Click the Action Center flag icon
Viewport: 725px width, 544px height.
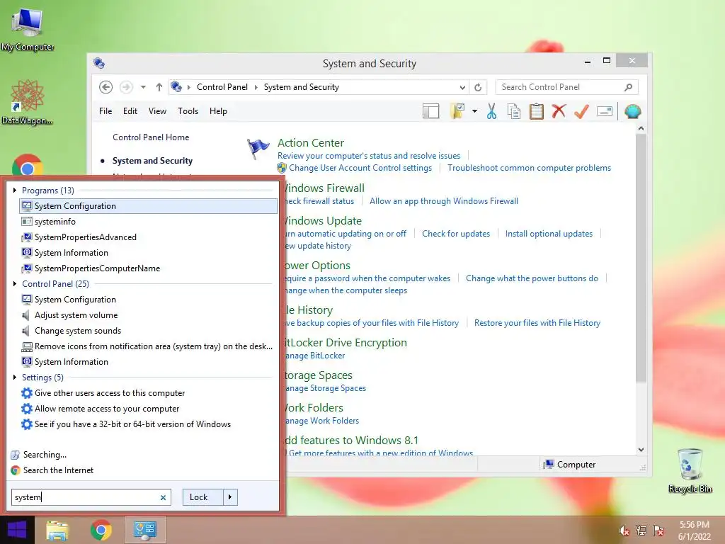pyautogui.click(x=258, y=149)
